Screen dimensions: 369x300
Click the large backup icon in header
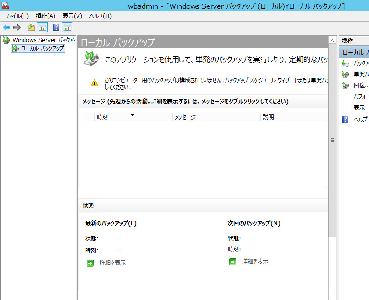[x=91, y=58]
